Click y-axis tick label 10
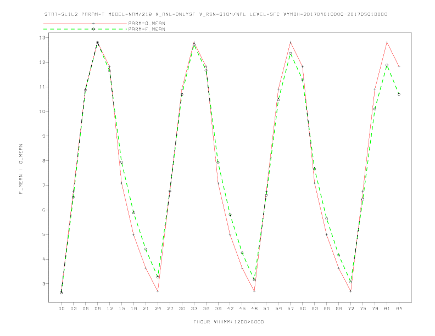 click(42, 111)
